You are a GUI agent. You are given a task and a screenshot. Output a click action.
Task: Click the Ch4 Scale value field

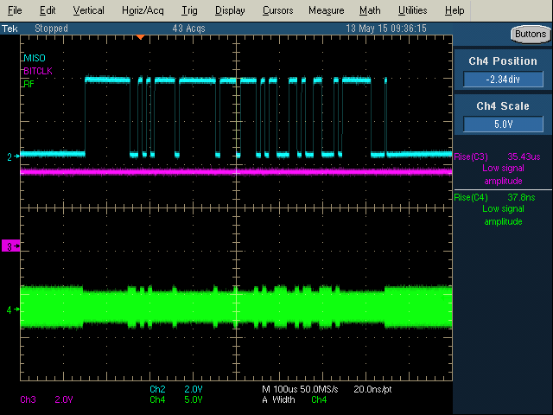tap(502, 124)
